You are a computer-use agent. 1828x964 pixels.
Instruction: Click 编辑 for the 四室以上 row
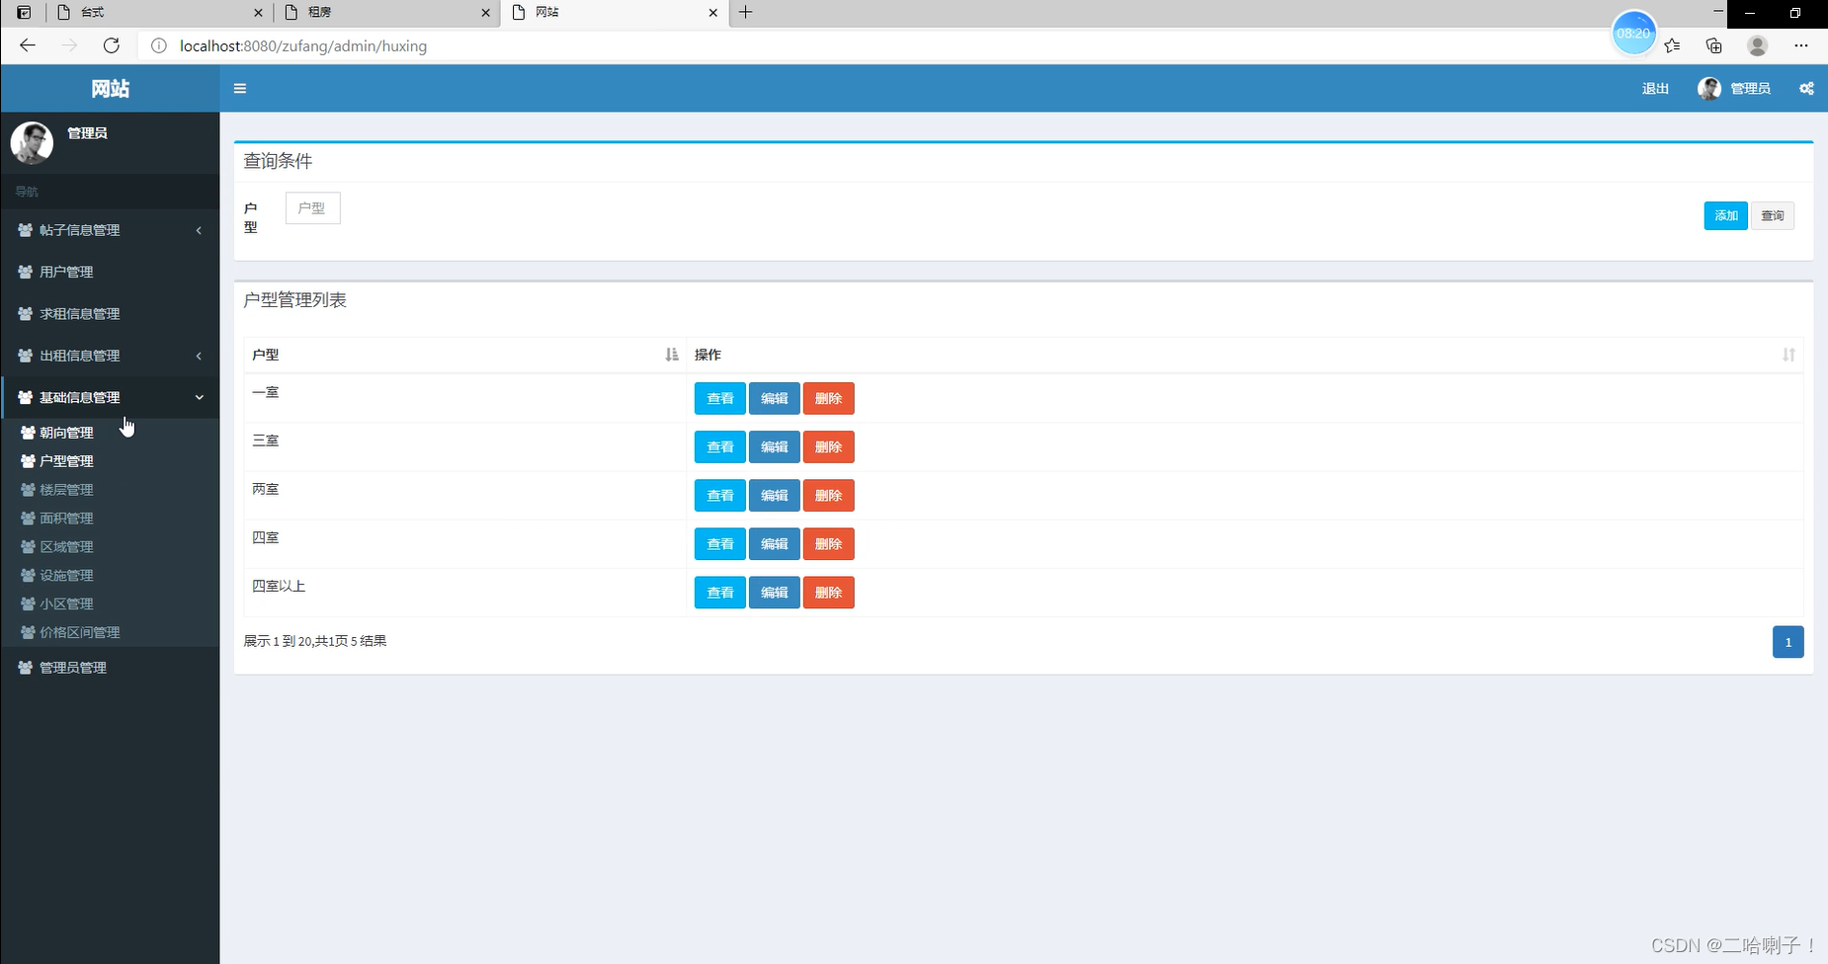pos(775,593)
